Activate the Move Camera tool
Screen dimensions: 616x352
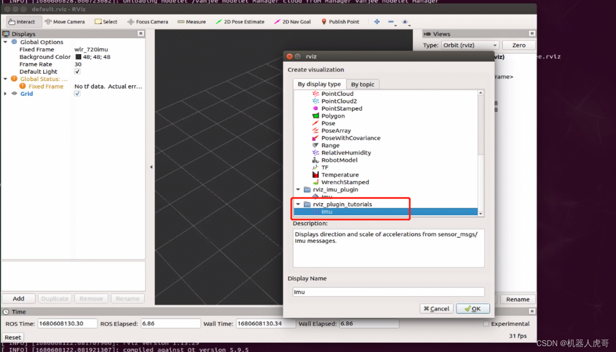(65, 22)
